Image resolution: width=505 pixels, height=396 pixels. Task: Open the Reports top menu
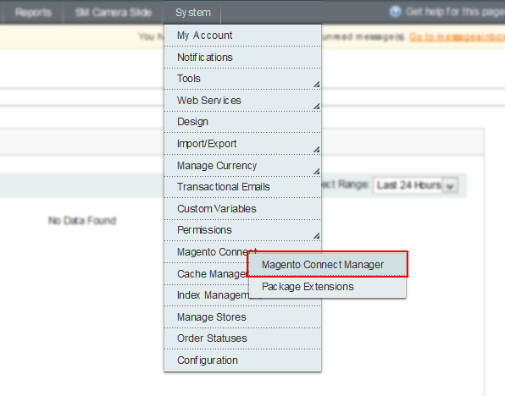pyautogui.click(x=33, y=12)
